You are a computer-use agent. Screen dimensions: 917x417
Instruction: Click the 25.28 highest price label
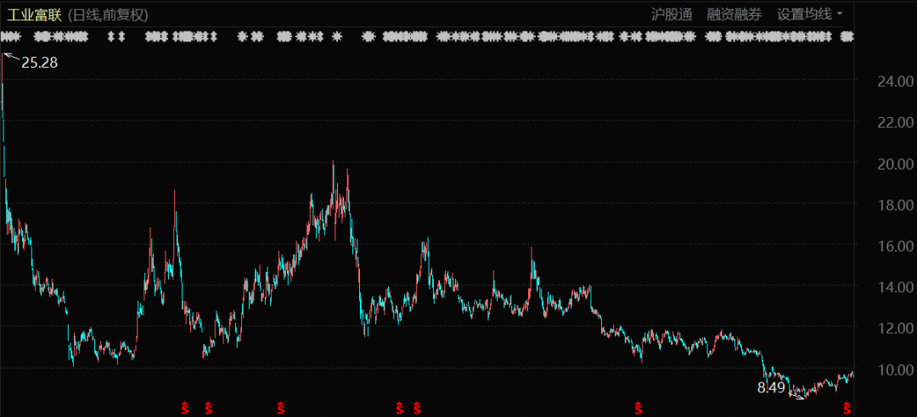pyautogui.click(x=39, y=62)
